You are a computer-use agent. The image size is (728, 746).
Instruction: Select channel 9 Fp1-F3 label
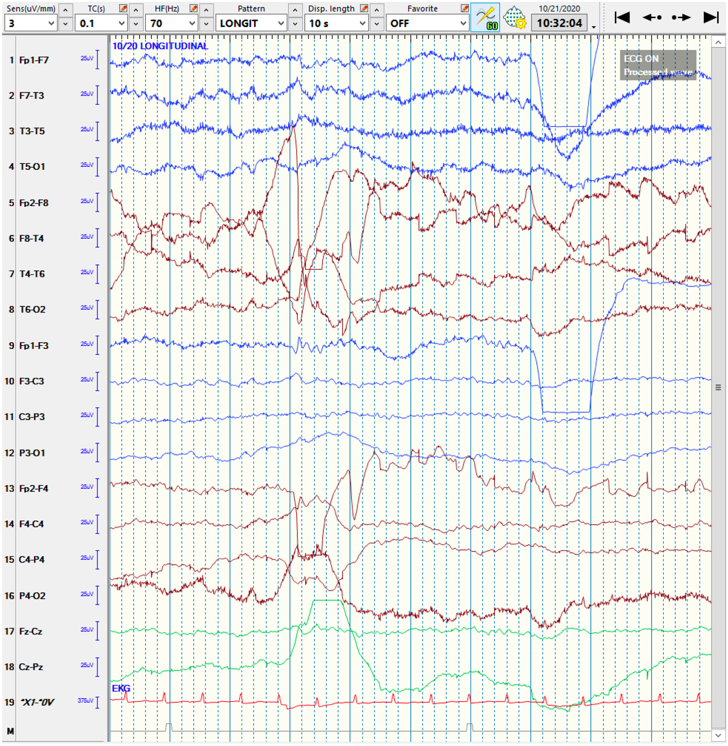[34, 345]
